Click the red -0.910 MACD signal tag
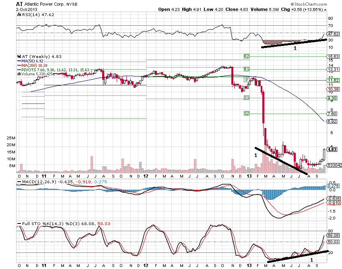The width and height of the screenshot is (342, 269). (x=334, y=203)
